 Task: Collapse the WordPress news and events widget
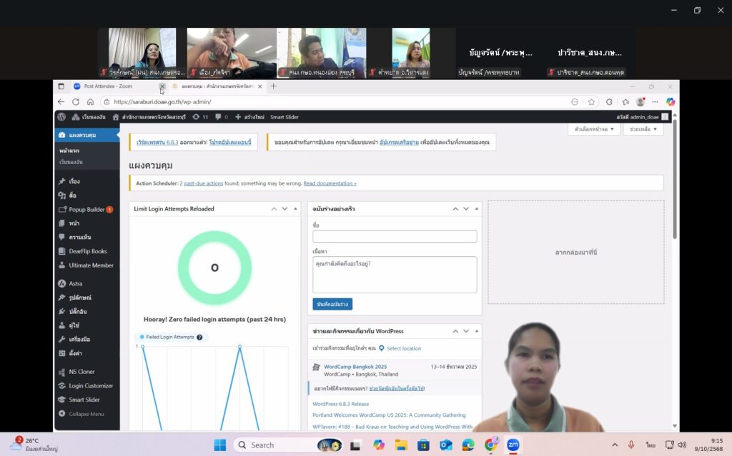click(477, 331)
